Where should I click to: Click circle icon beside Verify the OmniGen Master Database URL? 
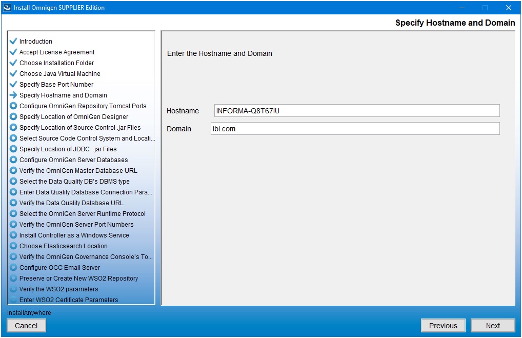click(x=13, y=170)
